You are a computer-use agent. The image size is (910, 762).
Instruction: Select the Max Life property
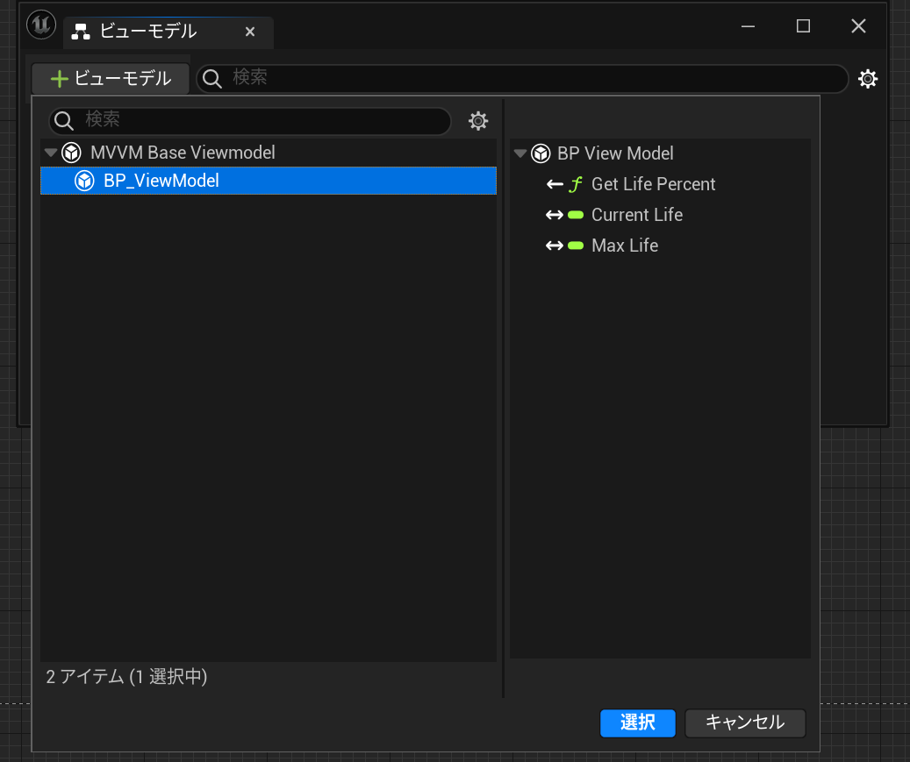coord(660,246)
